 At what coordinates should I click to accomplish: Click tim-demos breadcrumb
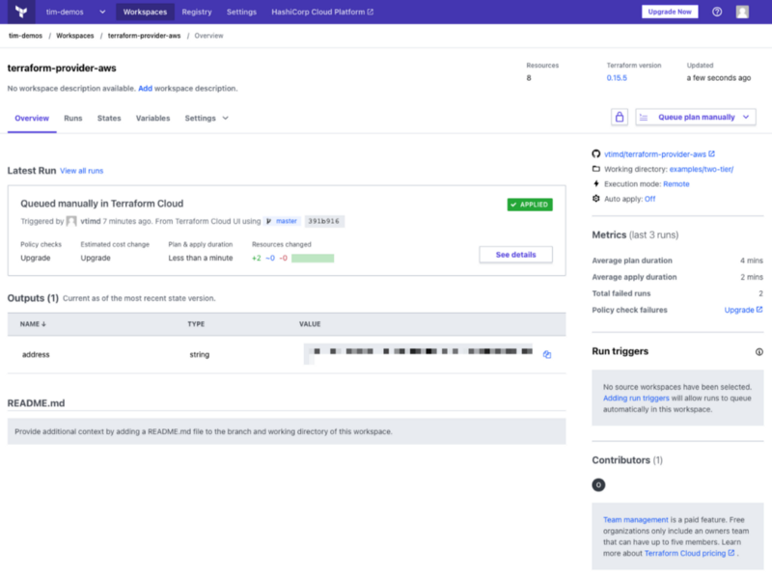click(x=25, y=36)
